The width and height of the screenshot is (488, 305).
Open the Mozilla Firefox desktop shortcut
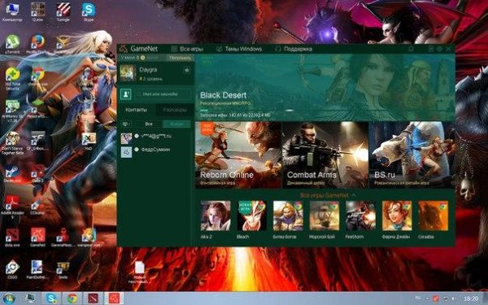pos(37,44)
